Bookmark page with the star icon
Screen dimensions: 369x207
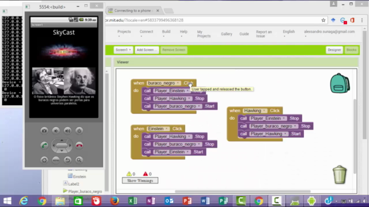coord(323,20)
